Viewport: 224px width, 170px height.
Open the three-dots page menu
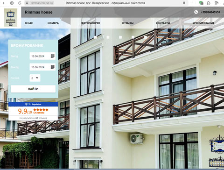192,3
